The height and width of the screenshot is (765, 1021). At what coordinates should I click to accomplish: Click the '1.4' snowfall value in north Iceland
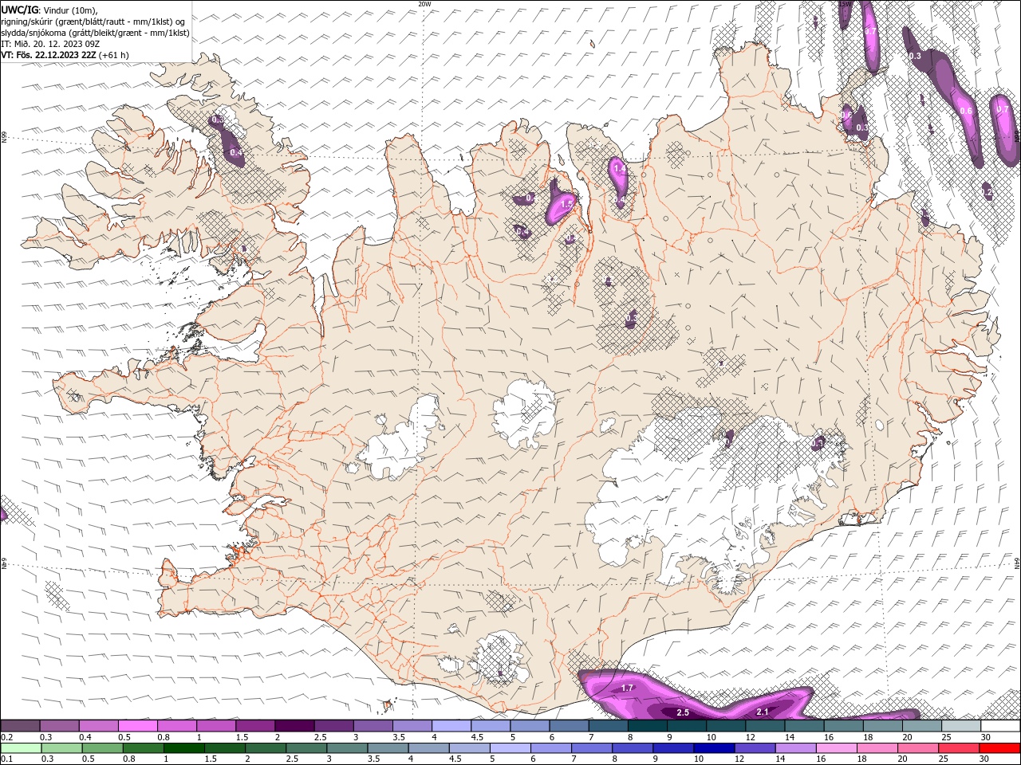tap(620, 169)
